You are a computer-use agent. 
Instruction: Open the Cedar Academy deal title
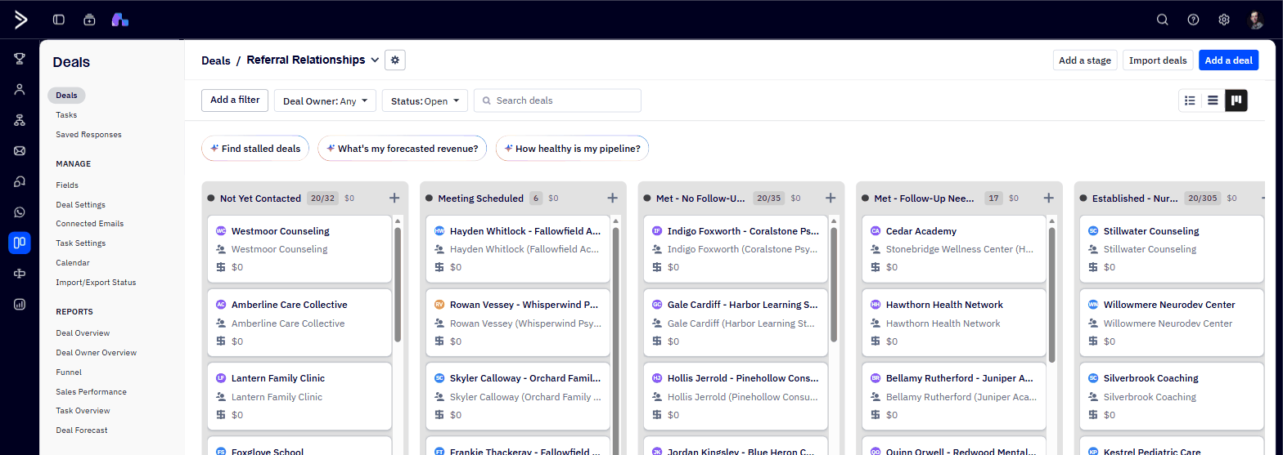point(921,231)
